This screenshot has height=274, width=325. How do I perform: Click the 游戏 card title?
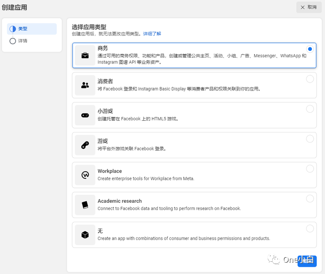[103, 141]
